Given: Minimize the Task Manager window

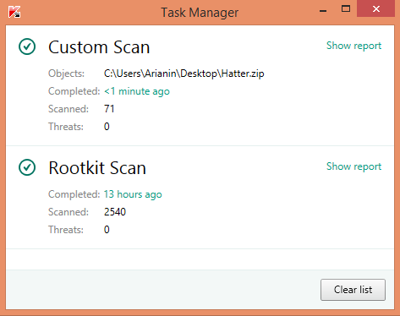Looking at the screenshot, I should click(x=323, y=11).
